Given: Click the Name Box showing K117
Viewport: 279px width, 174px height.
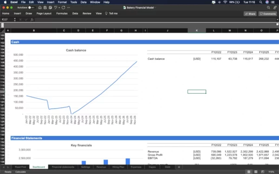Looking at the screenshot, I should click(x=7, y=19).
